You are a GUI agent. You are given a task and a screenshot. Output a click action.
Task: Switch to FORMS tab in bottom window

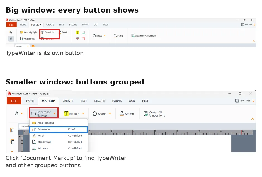point(117,101)
